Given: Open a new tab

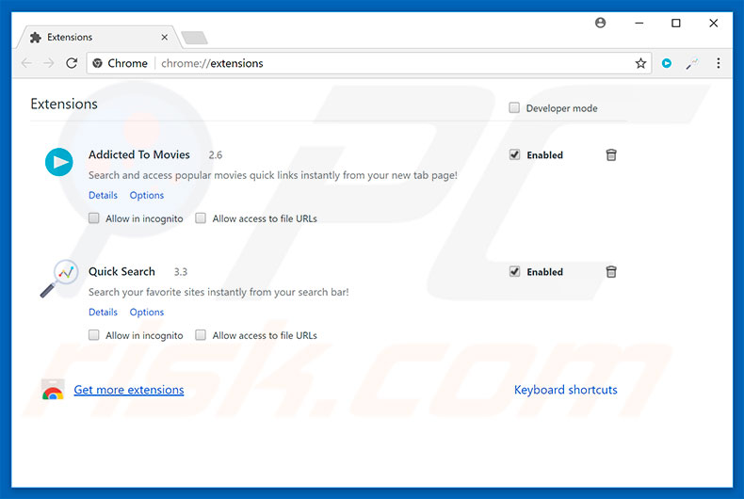Looking at the screenshot, I should pos(194,38).
